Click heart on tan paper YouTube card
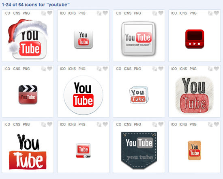This screenshot has width=223, height=179. coord(217,124)
